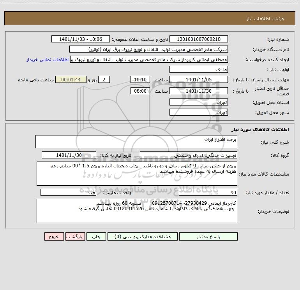This screenshot has height=290, width=300.
Task: Click goods group field تجهیزات خانگی، اداری و صنعتی
Action: (189, 155)
